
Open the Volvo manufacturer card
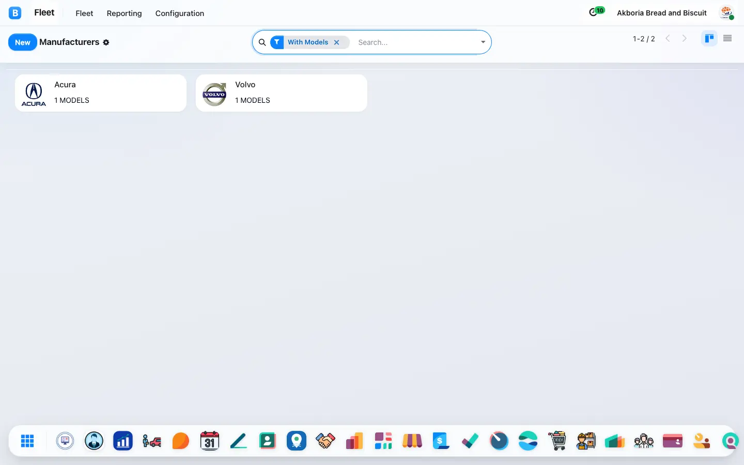pyautogui.click(x=282, y=93)
